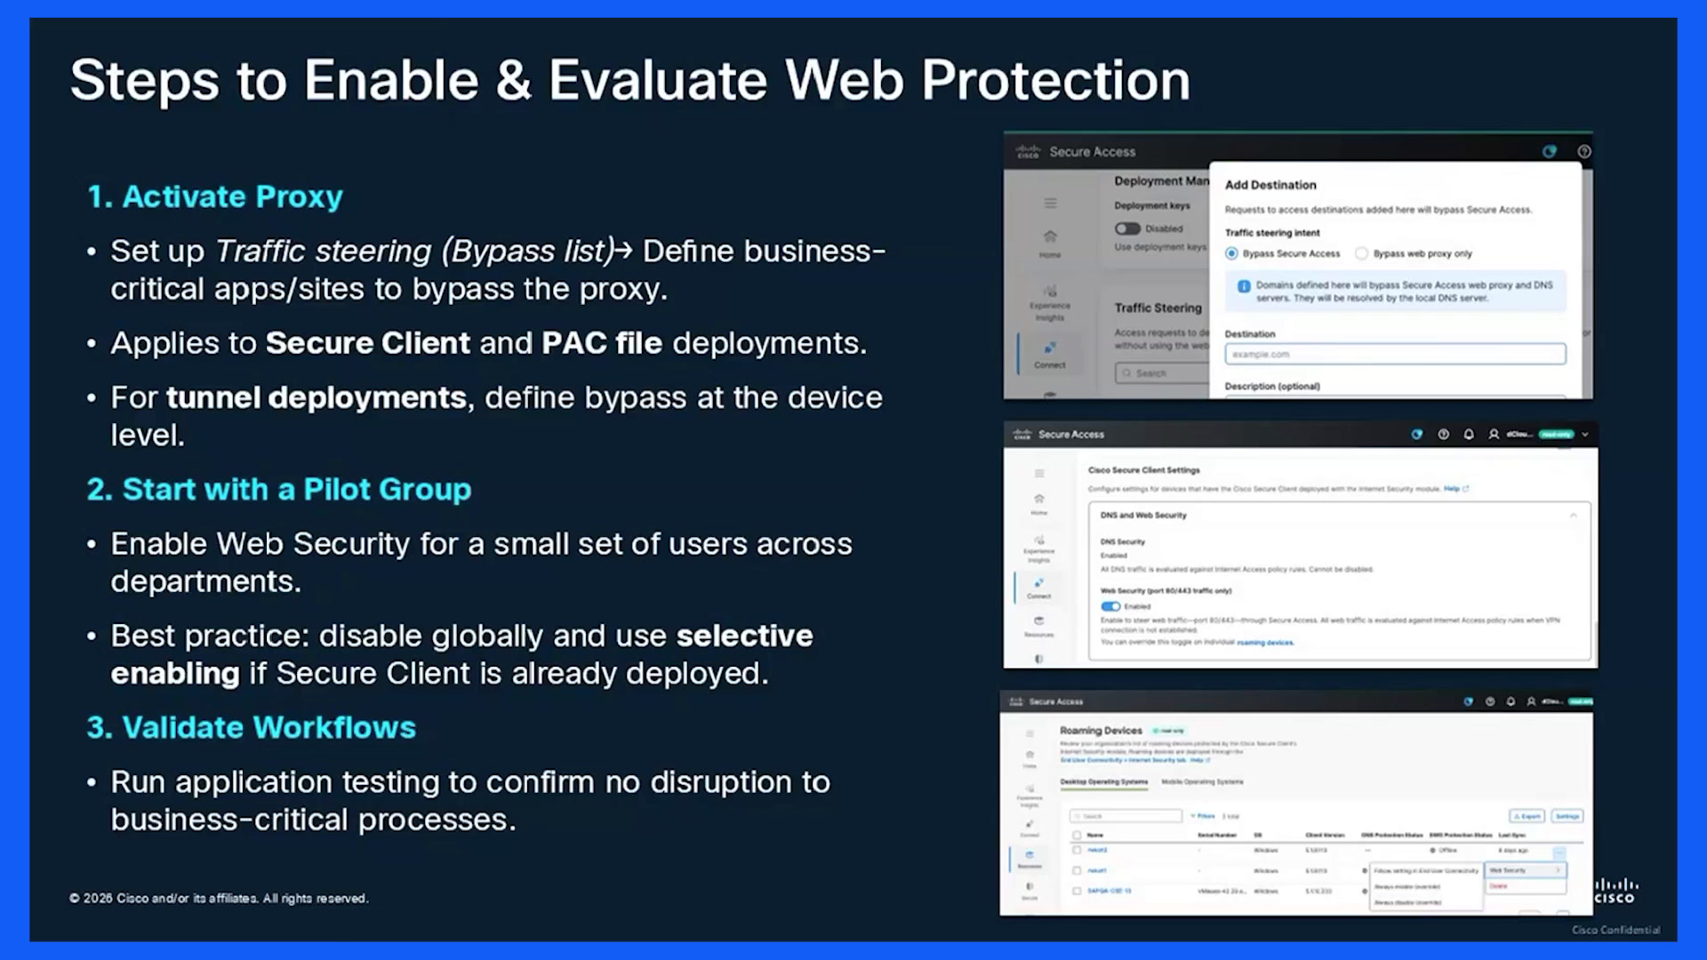1707x960 pixels.
Task: Open the Help link in Cisco Secure Client Settings
Action: [x=1456, y=489]
